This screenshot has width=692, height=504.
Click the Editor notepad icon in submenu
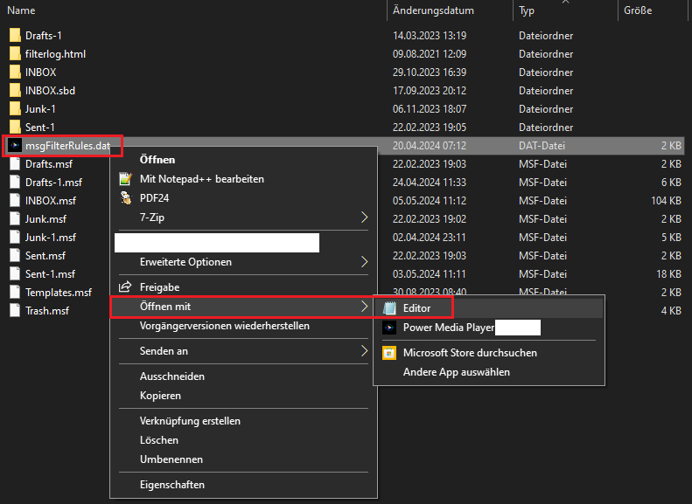pos(388,308)
